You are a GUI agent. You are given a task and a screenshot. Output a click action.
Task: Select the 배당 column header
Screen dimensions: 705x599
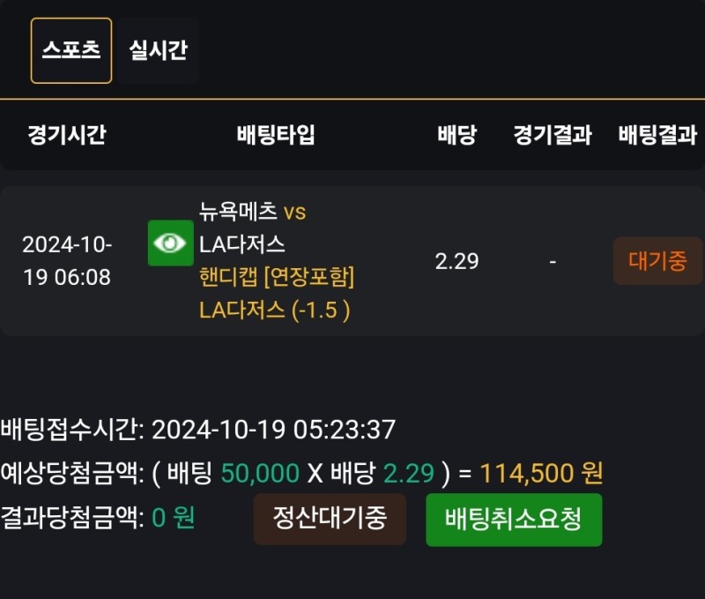click(x=456, y=135)
